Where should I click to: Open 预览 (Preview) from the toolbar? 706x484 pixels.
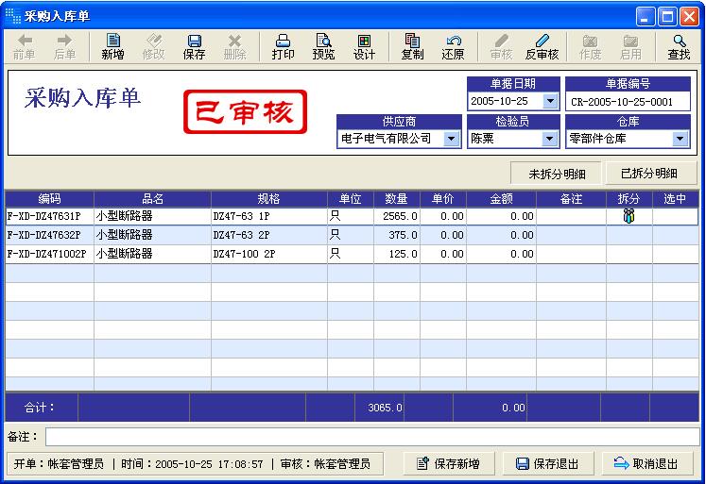323,46
